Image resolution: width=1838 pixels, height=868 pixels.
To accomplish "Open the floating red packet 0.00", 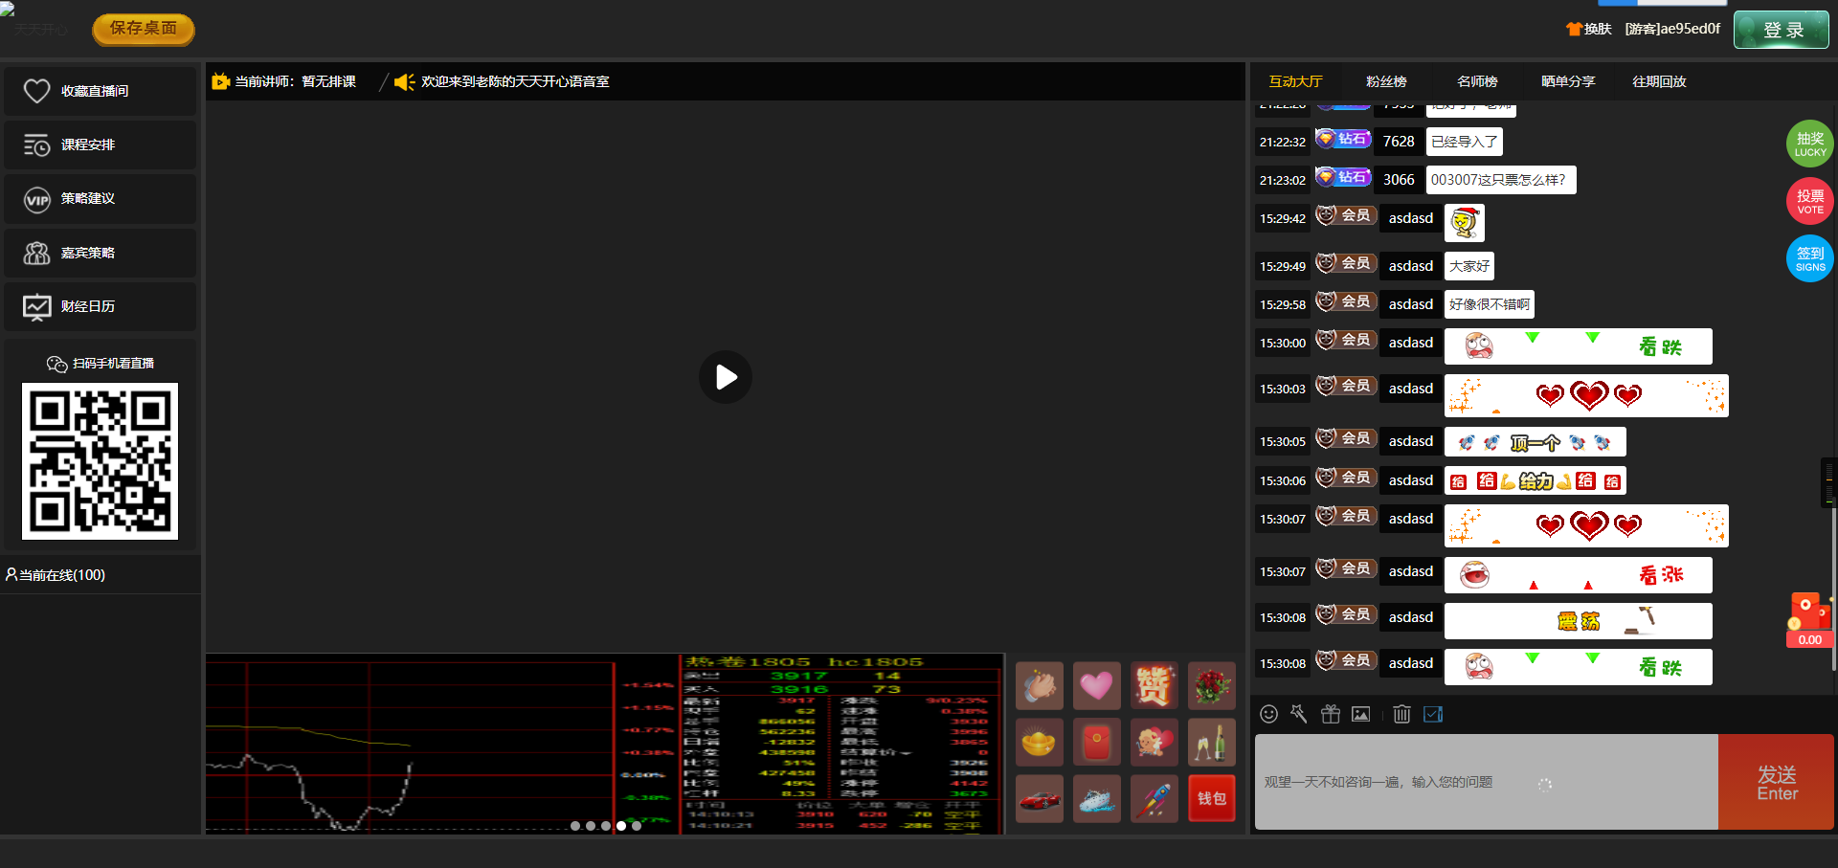I will coord(1809,620).
